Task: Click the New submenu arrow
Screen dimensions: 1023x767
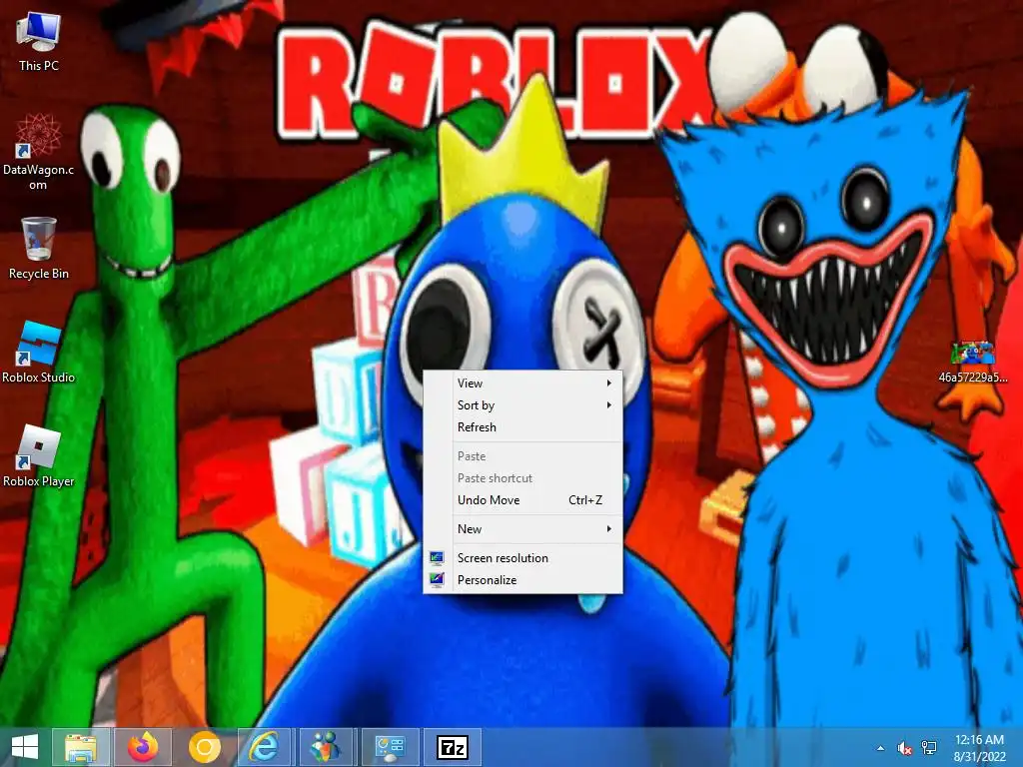Action: tap(608, 529)
